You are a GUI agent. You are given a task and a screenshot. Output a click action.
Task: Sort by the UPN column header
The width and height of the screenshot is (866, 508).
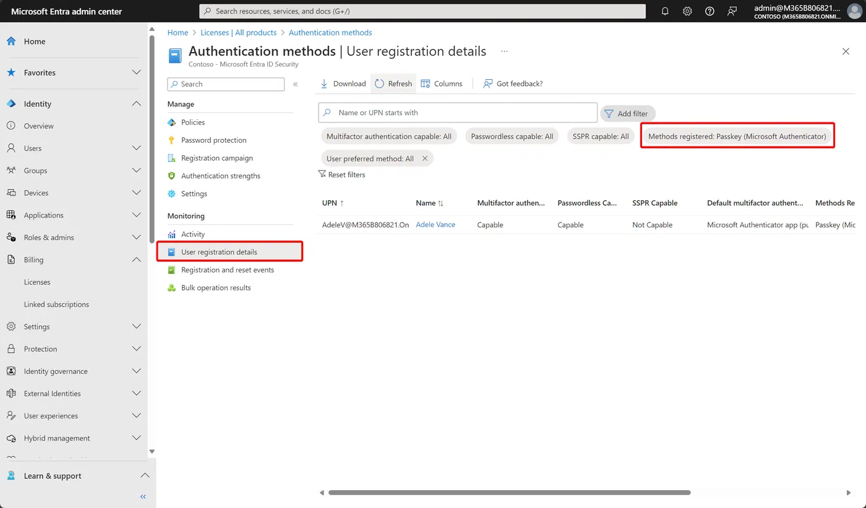tap(333, 203)
